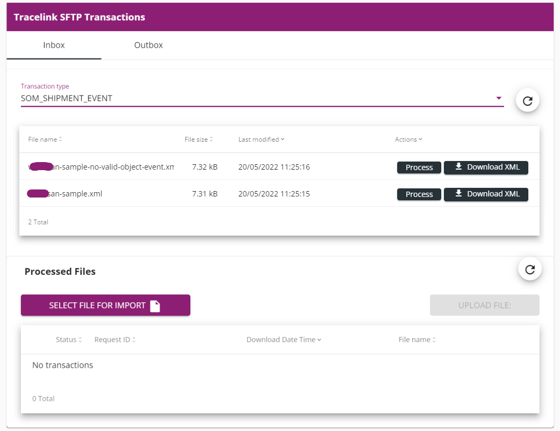Sort inbox by Last modified
The height and width of the screenshot is (431, 560).
261,140
